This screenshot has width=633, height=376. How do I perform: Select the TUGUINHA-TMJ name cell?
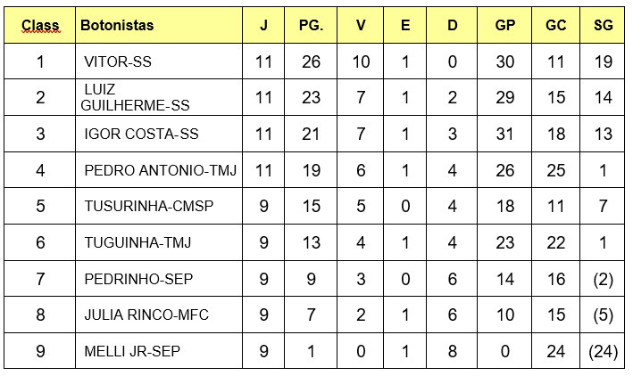(x=137, y=243)
